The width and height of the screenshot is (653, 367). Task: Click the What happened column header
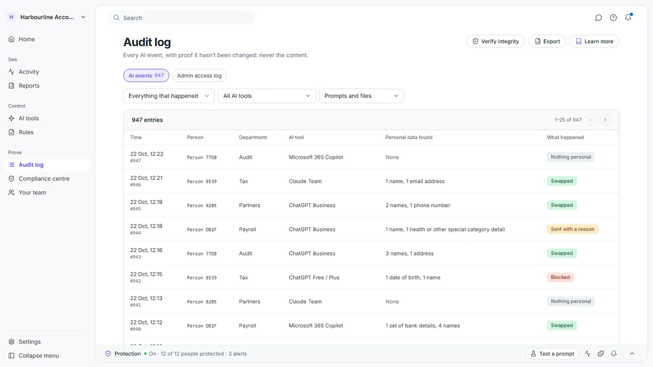(565, 138)
